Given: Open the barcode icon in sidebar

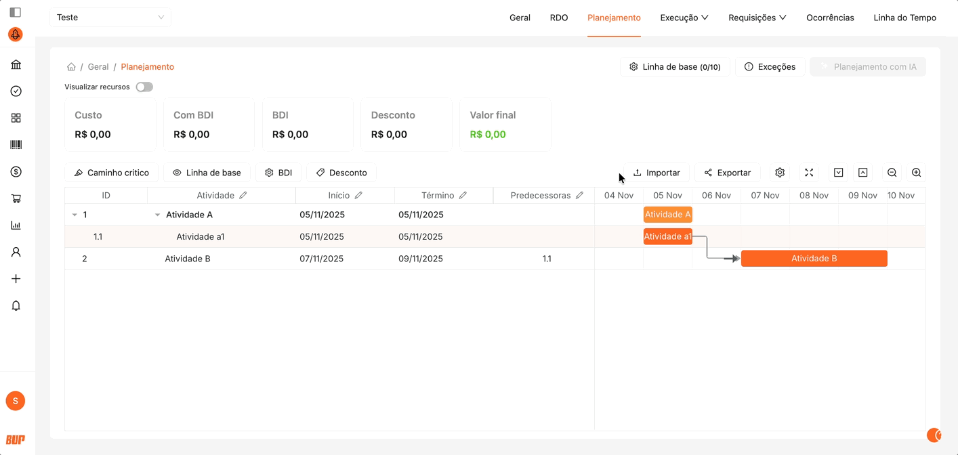Looking at the screenshot, I should (x=16, y=145).
